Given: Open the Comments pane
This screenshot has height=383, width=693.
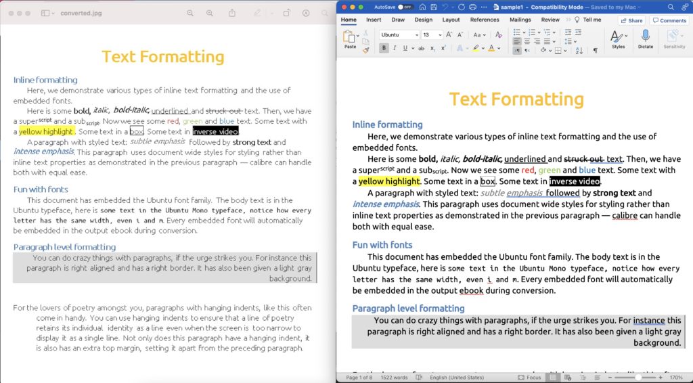Looking at the screenshot, I should 669,20.
